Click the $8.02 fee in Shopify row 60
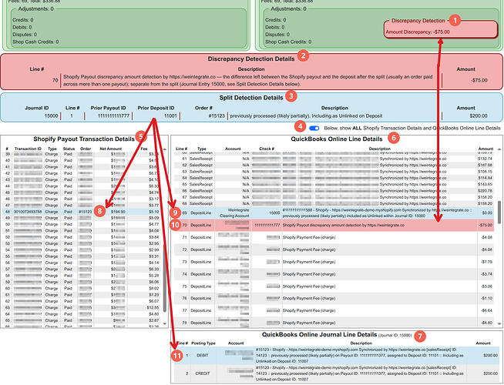 [153, 288]
